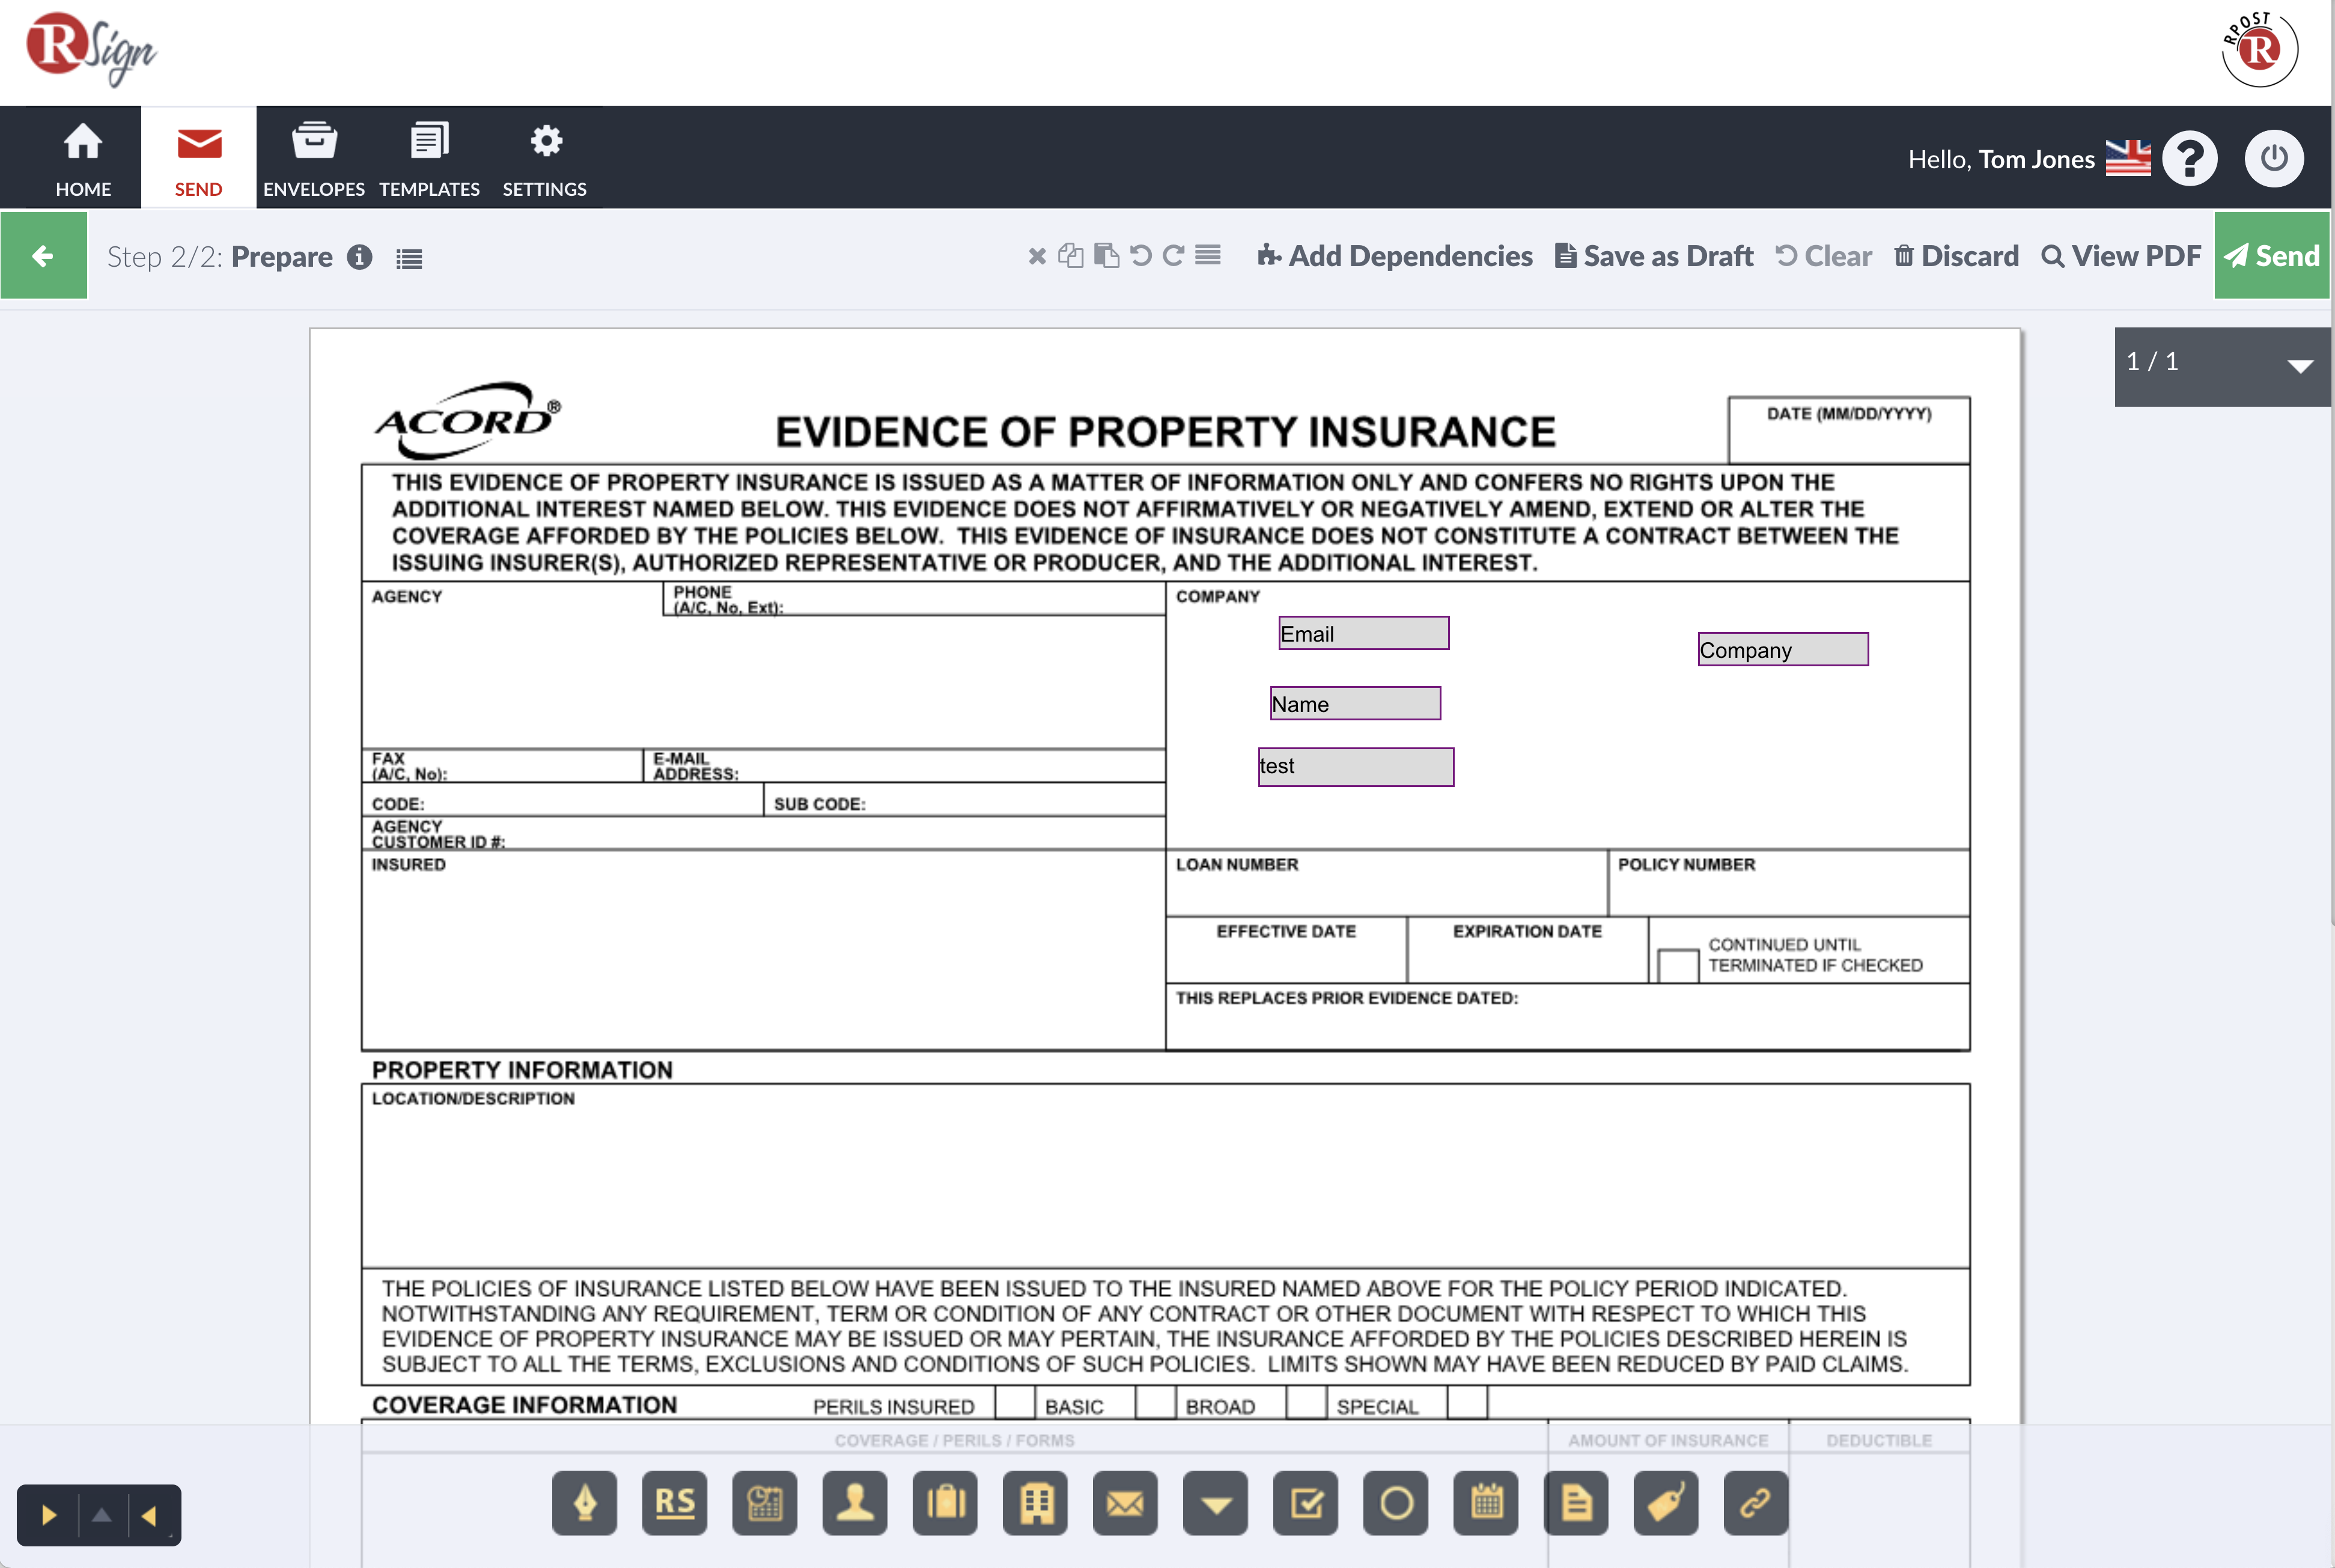Open the TEMPLATES tab
The image size is (2335, 1568).
tap(429, 158)
